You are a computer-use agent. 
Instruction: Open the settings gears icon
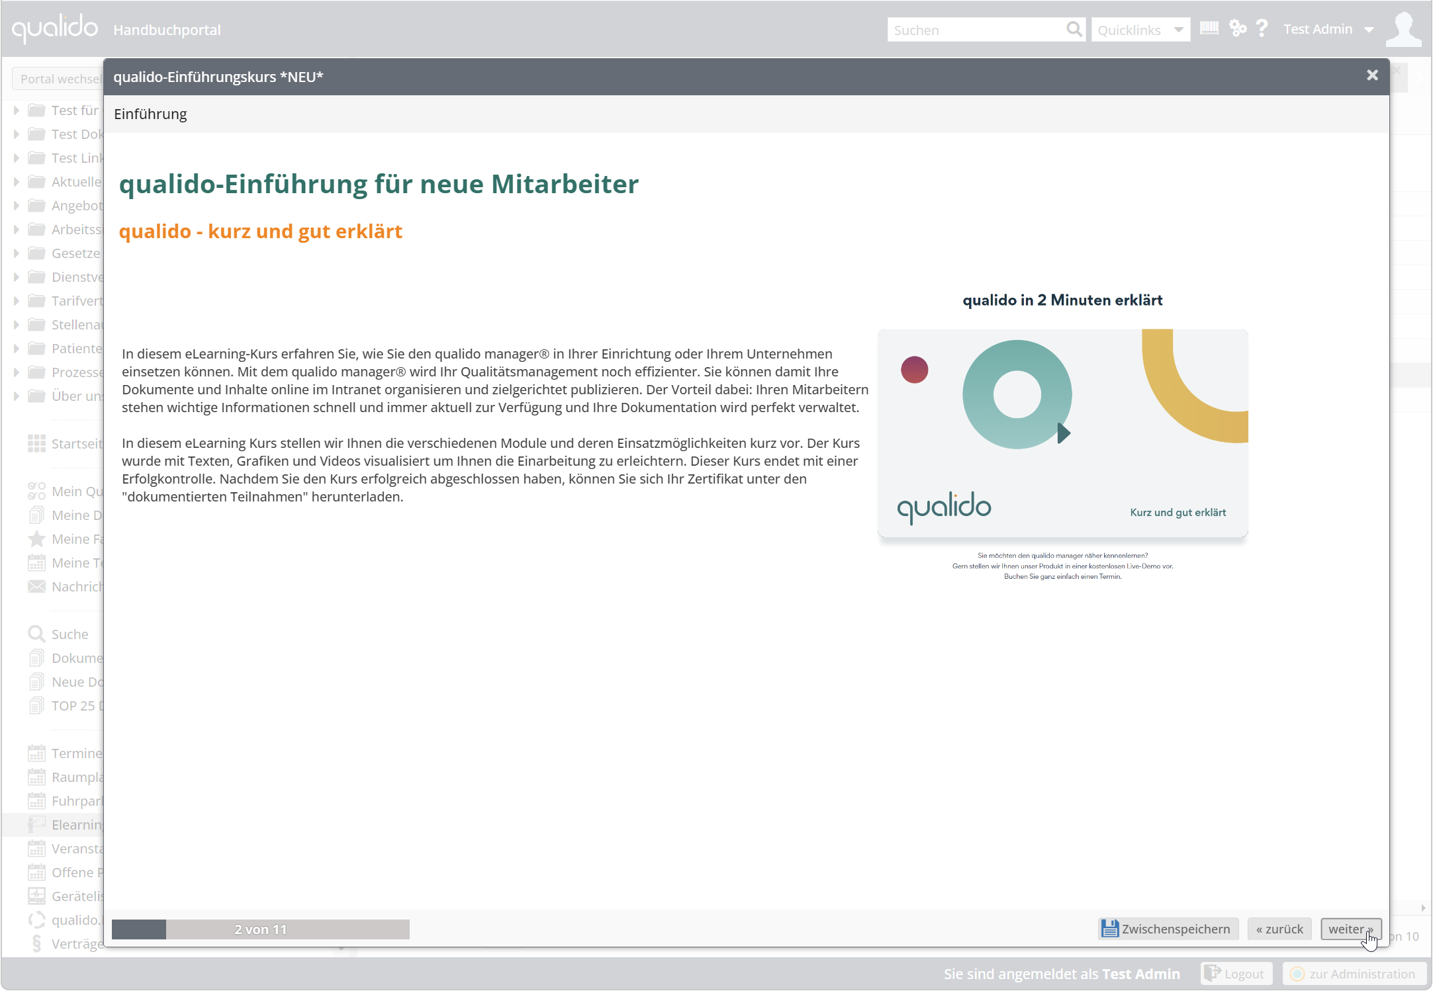pyautogui.click(x=1238, y=28)
